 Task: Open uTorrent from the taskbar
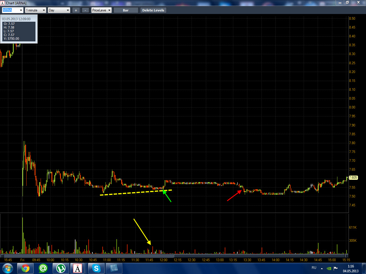61,269
